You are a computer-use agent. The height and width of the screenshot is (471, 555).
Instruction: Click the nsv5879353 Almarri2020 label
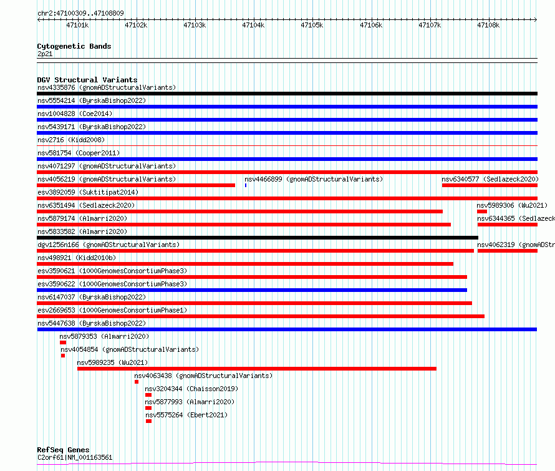coord(104,336)
